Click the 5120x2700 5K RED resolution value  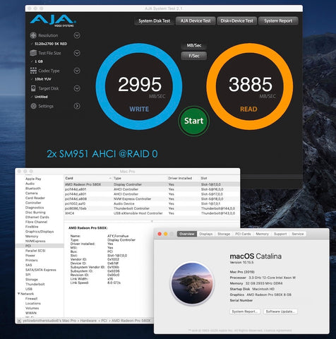tap(51, 44)
